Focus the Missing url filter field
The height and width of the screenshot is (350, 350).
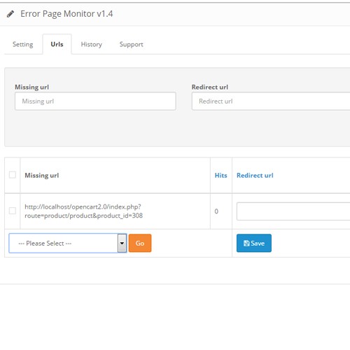pos(95,101)
